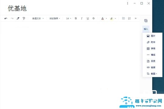Close the note window
The width and height of the screenshot is (164, 109).
click(149, 3)
